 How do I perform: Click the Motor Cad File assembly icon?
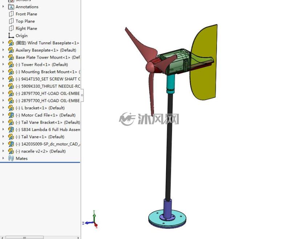click(x=11, y=115)
